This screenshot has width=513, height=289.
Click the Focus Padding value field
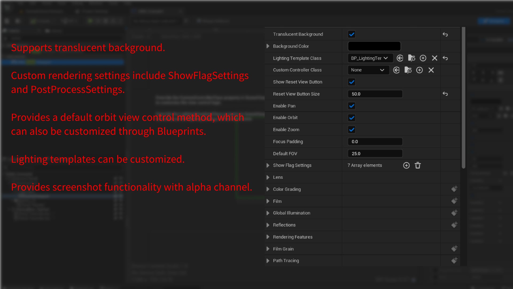tap(375, 142)
